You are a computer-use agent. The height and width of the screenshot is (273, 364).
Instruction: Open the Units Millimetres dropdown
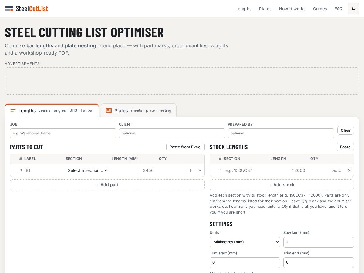coord(245,242)
